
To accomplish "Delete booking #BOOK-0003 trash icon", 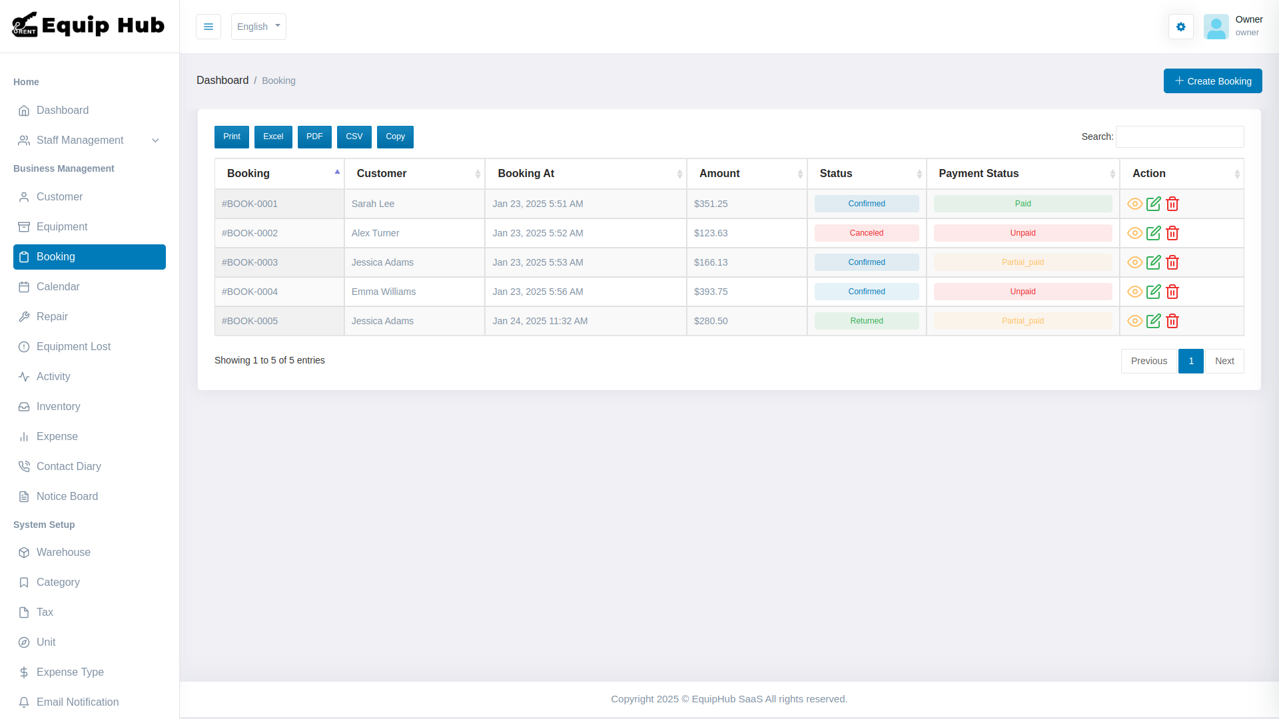I will (x=1172, y=262).
